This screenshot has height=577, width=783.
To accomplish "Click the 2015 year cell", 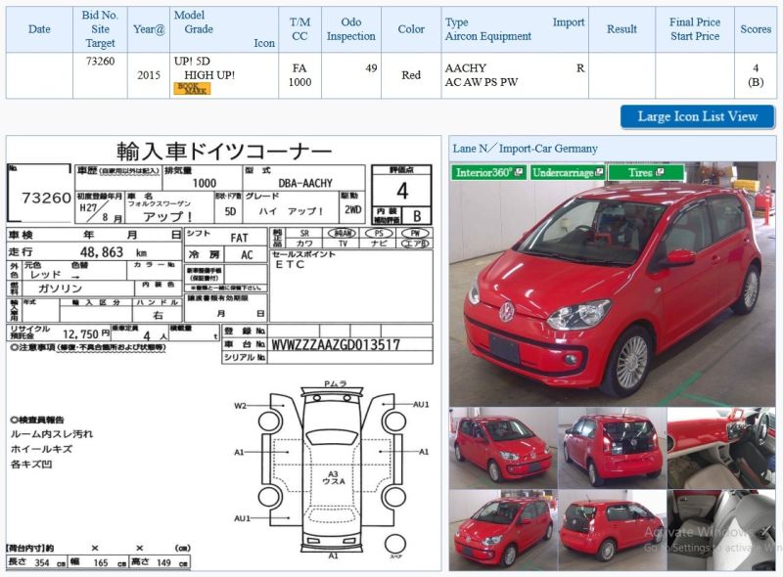I will click(149, 75).
